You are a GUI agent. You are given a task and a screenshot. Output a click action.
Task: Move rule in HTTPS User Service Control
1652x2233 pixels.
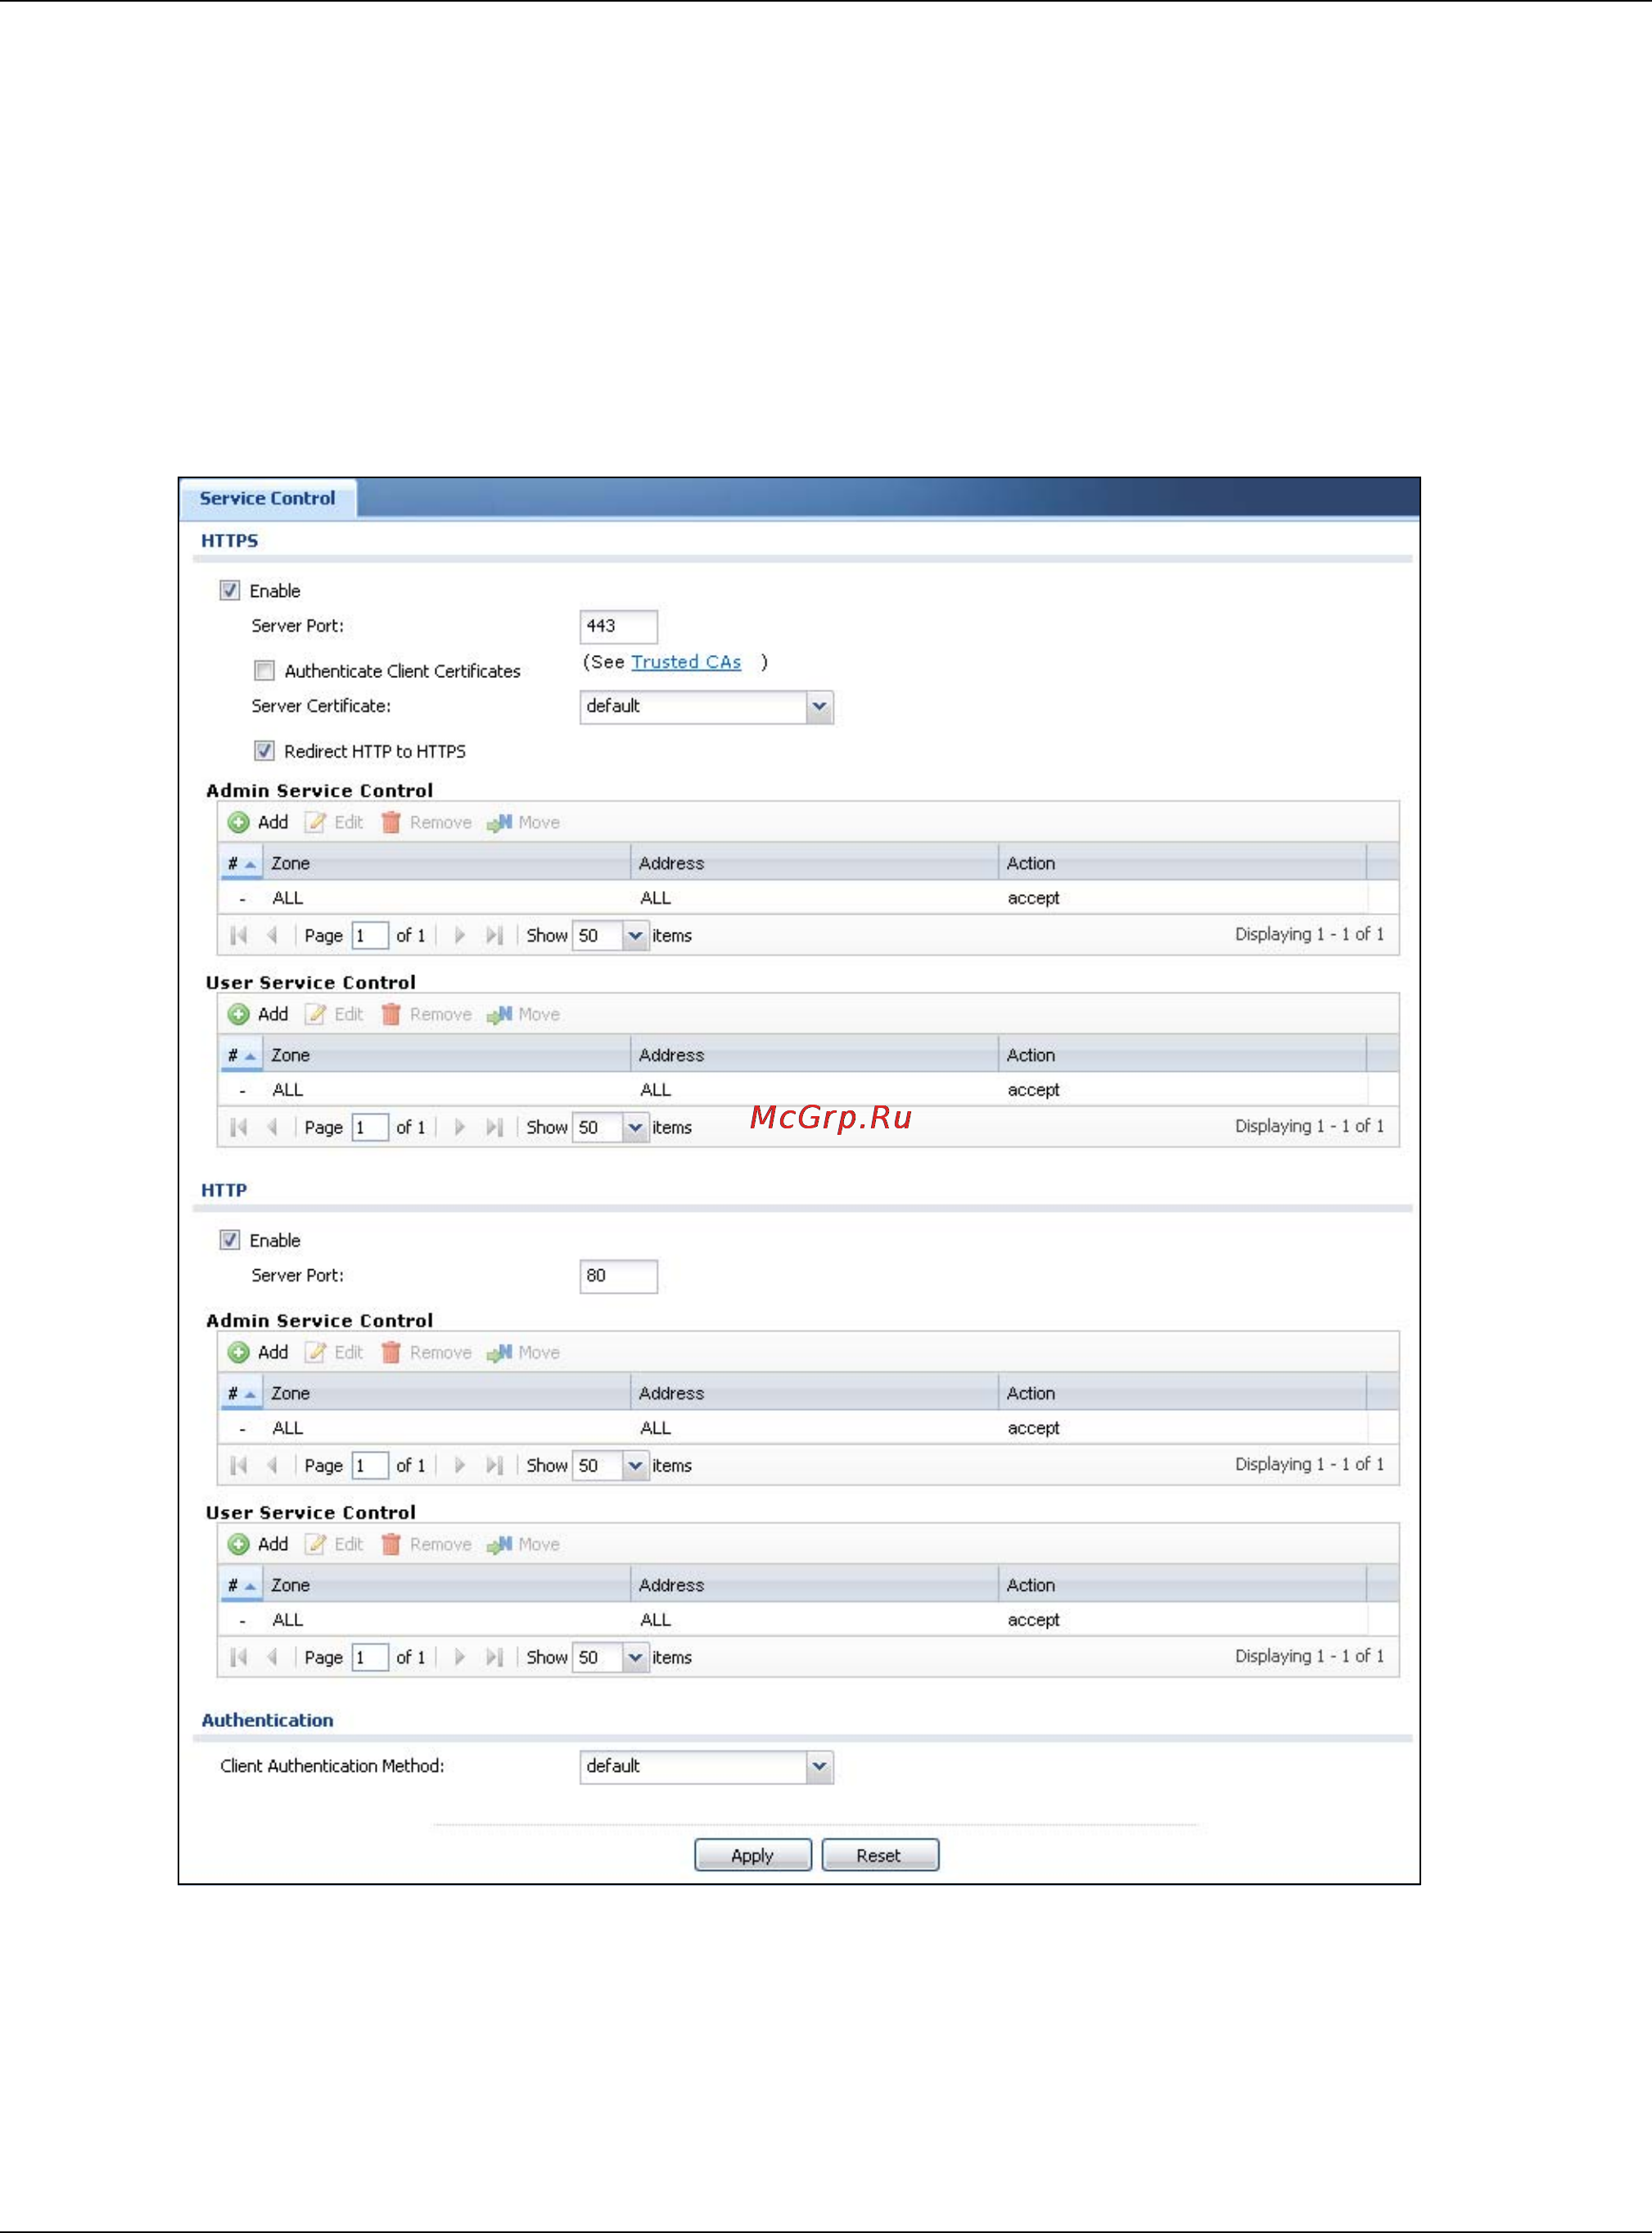click(523, 1014)
